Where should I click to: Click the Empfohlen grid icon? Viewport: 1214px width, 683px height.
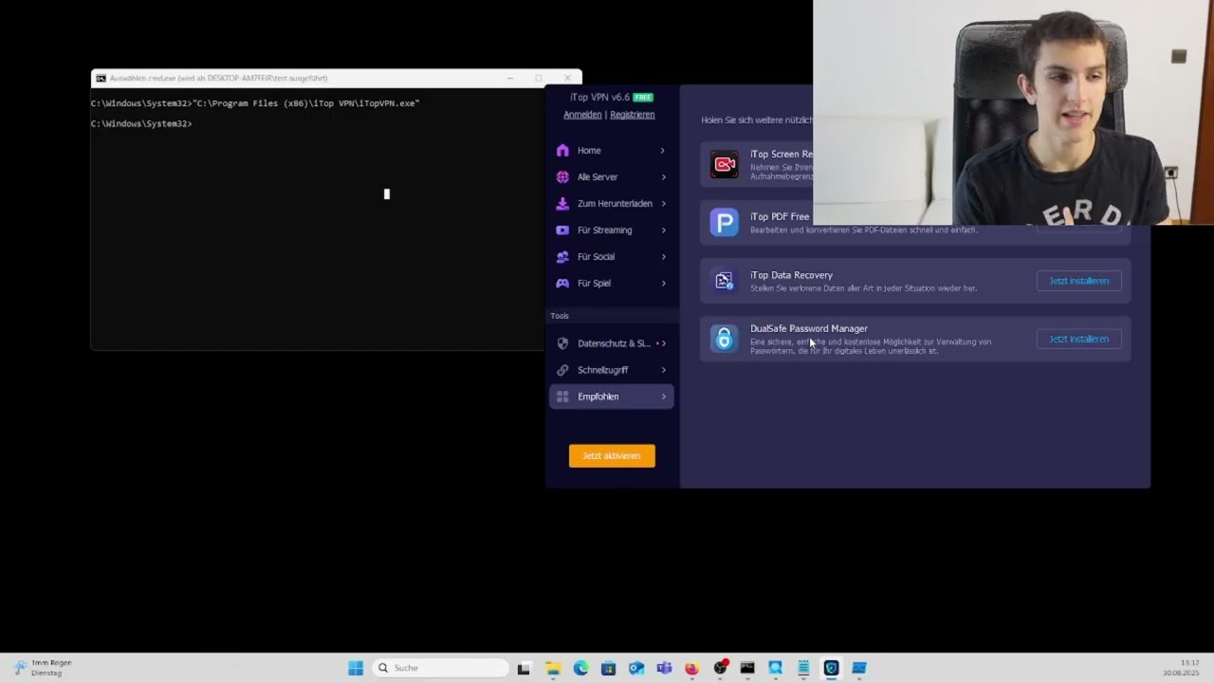click(x=562, y=397)
